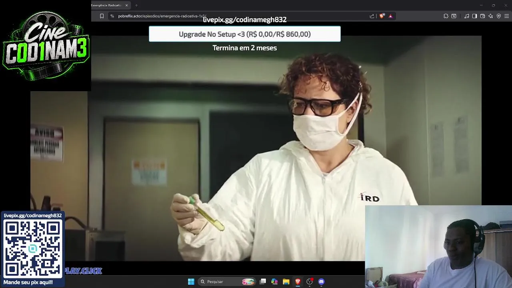Open the browser extensions puzzle icon
This screenshot has height=288, width=512.
(446, 16)
